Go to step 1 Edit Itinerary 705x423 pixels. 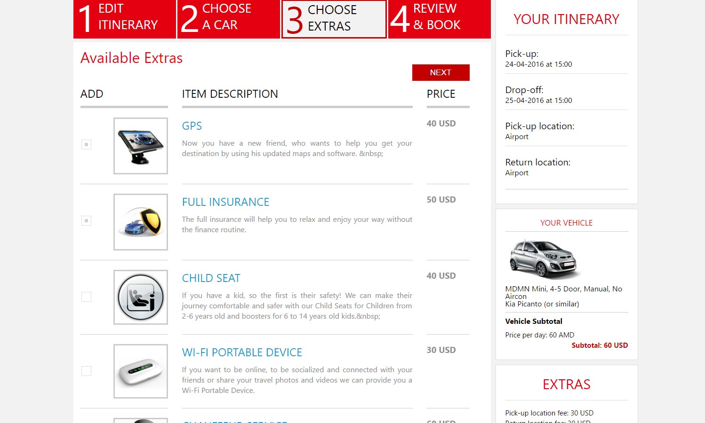[x=125, y=18]
